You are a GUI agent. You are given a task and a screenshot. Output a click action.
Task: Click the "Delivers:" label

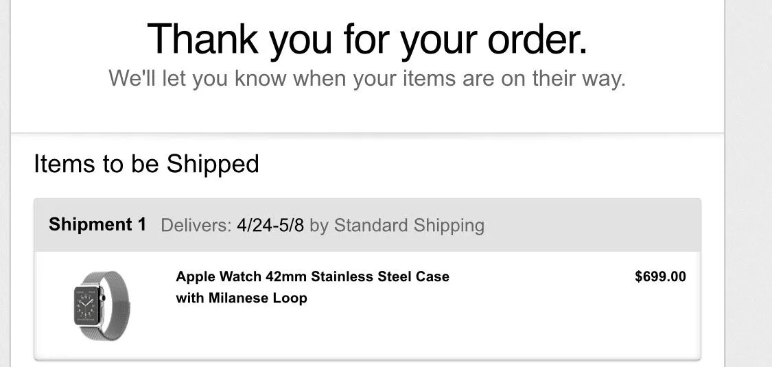click(196, 226)
